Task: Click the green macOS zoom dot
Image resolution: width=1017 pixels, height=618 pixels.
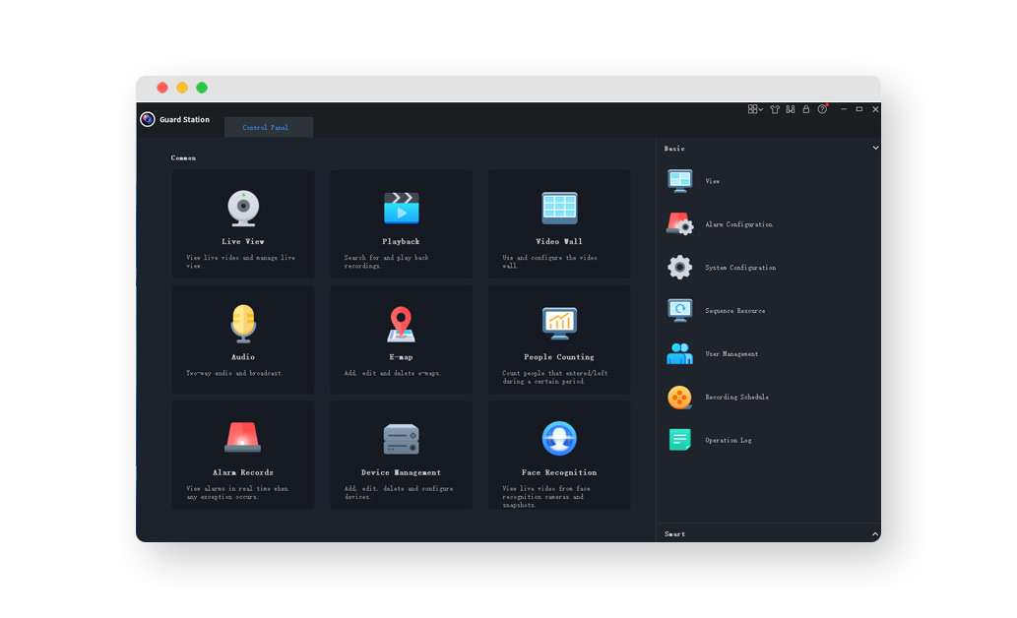Action: pos(202,88)
